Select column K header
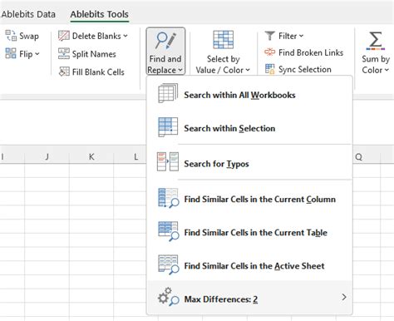This screenshot has height=321, width=394. 91,157
